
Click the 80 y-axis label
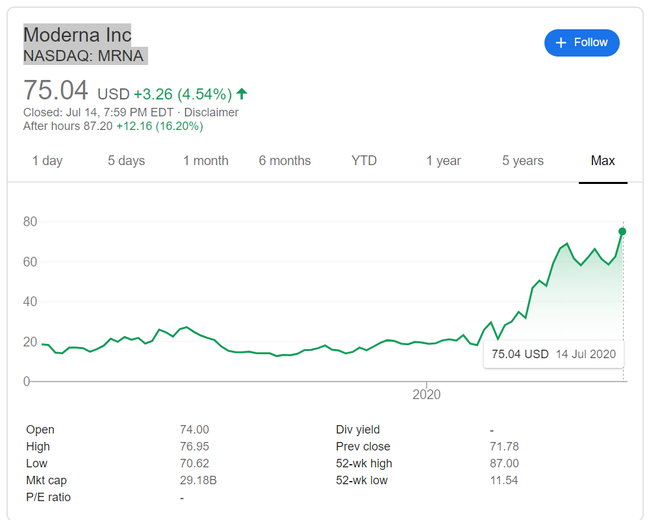31,222
